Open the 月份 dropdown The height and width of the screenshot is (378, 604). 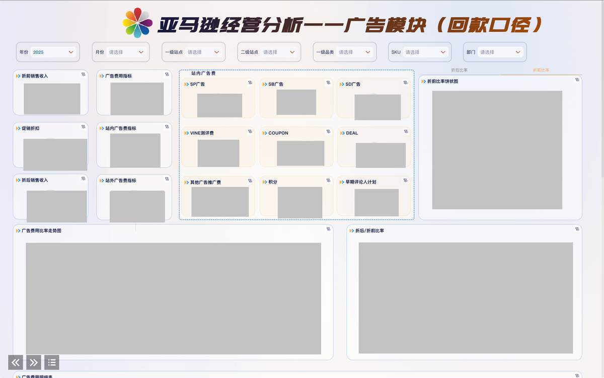pyautogui.click(x=126, y=52)
